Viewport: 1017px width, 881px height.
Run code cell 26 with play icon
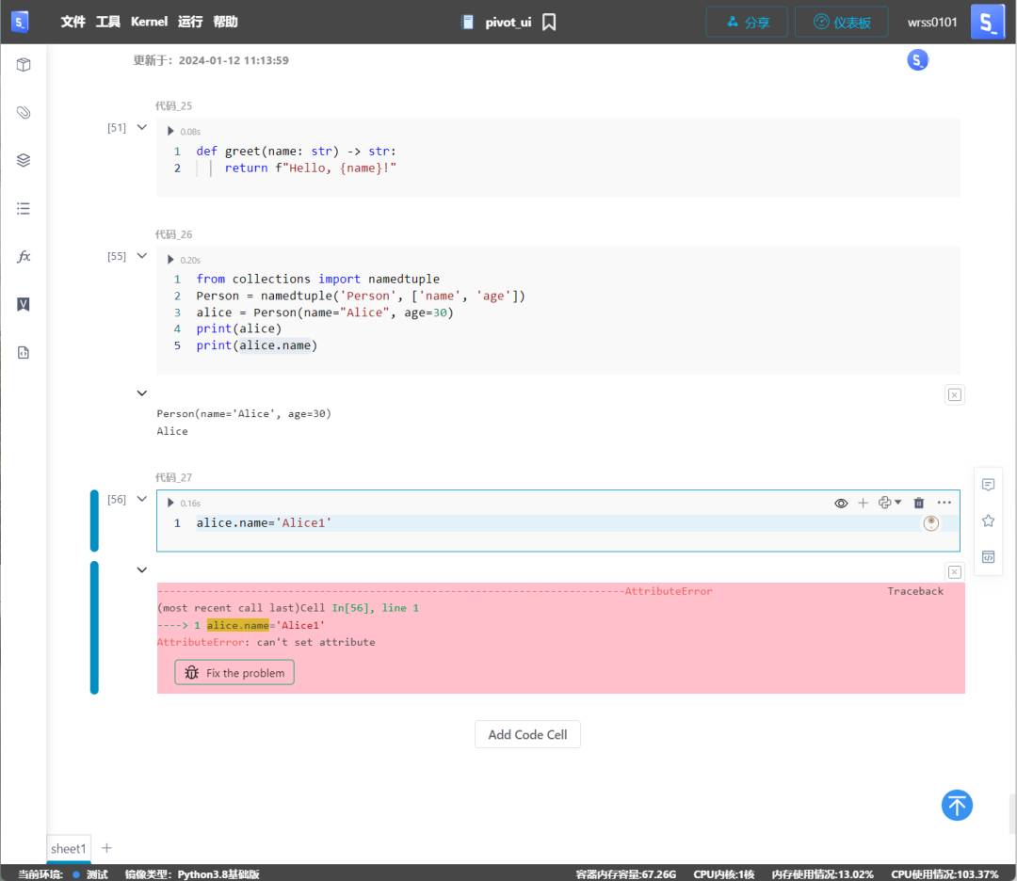pos(170,259)
